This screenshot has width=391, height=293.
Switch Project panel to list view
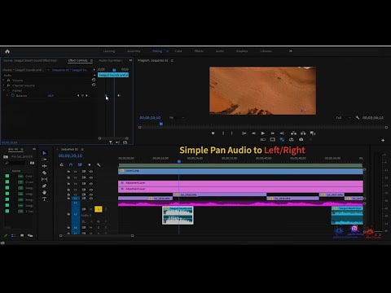point(13,235)
